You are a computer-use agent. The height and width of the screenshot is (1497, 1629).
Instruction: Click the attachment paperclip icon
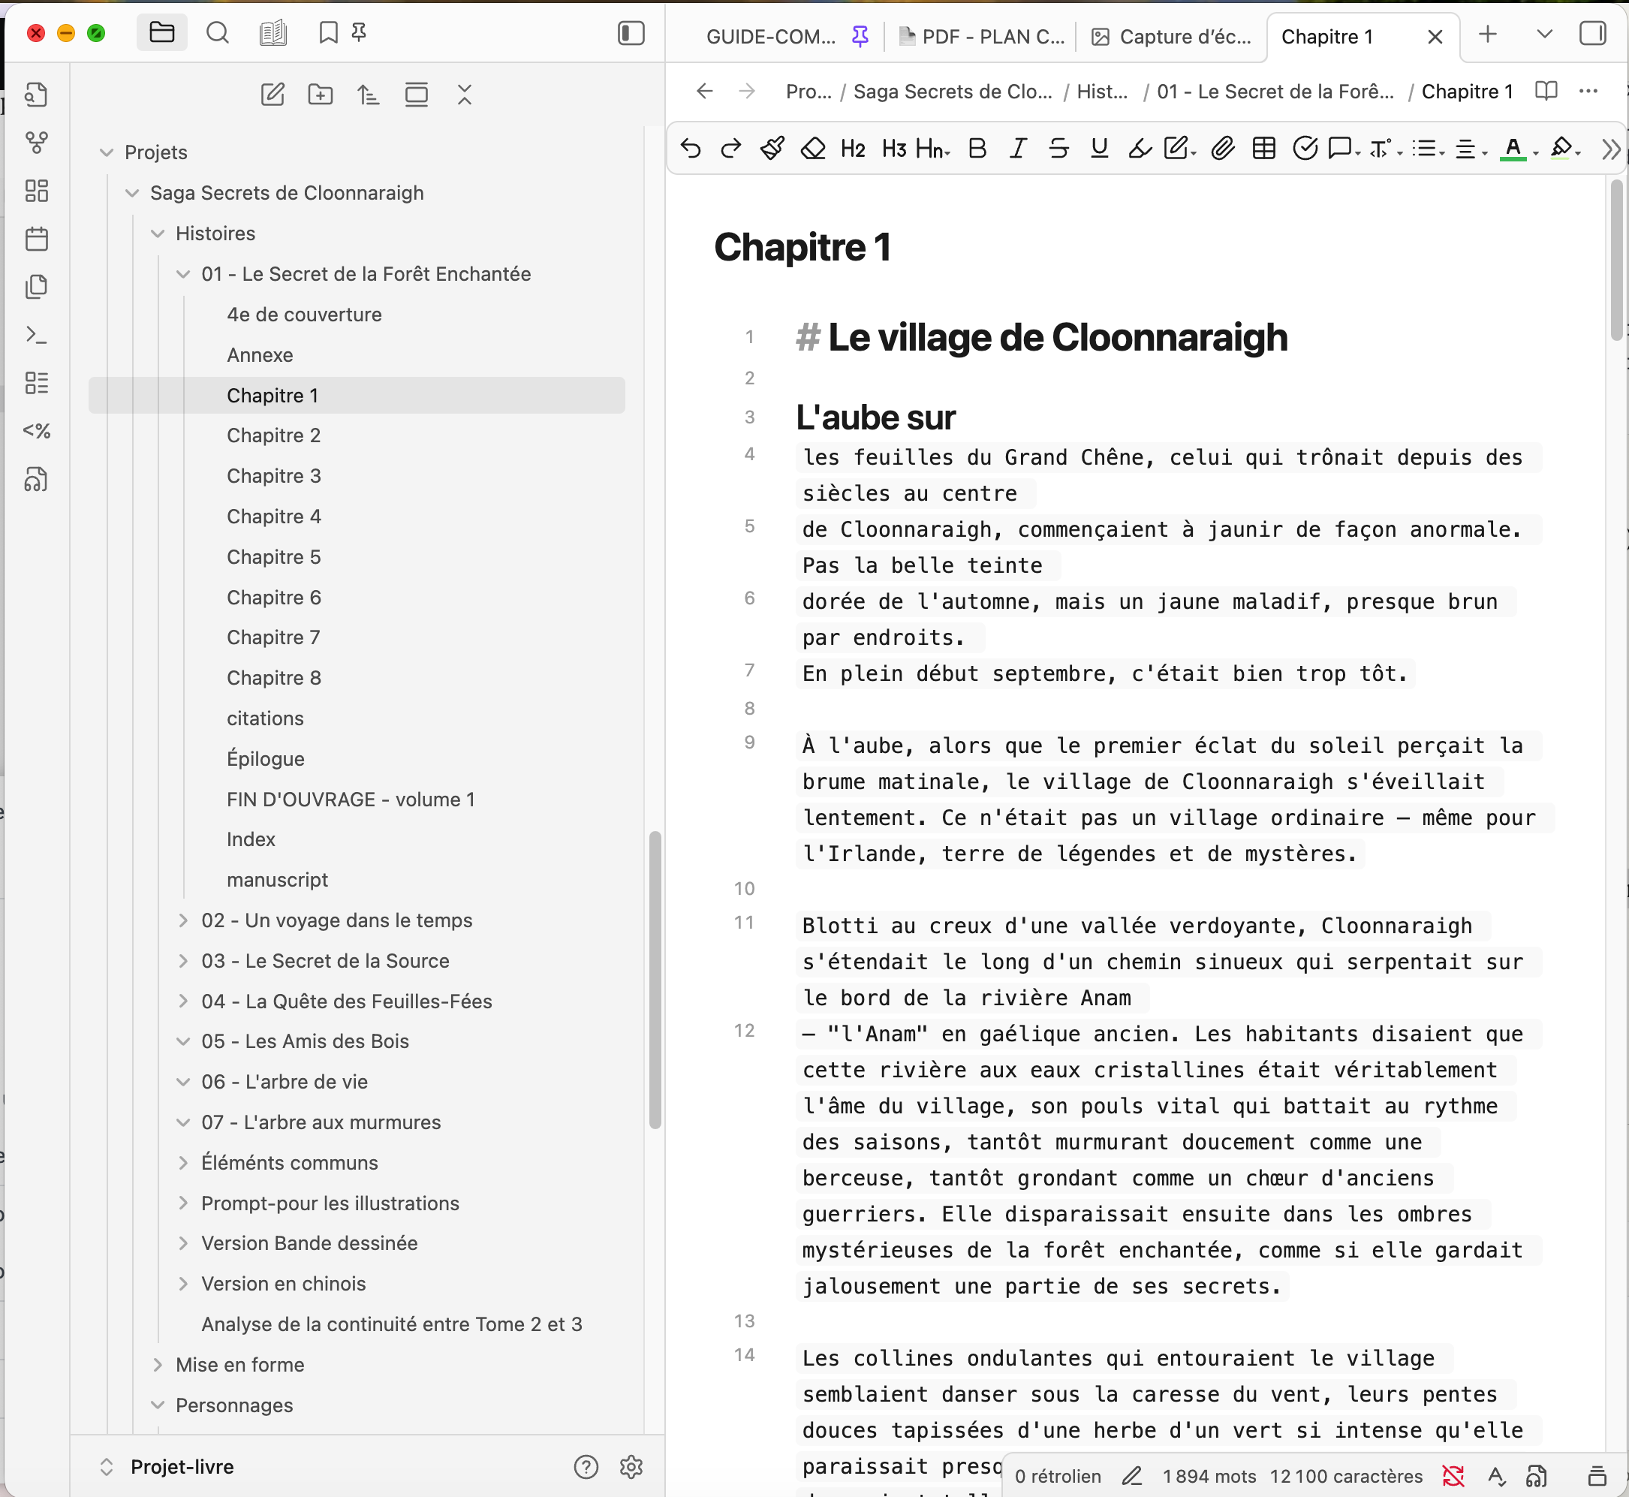click(x=1222, y=148)
